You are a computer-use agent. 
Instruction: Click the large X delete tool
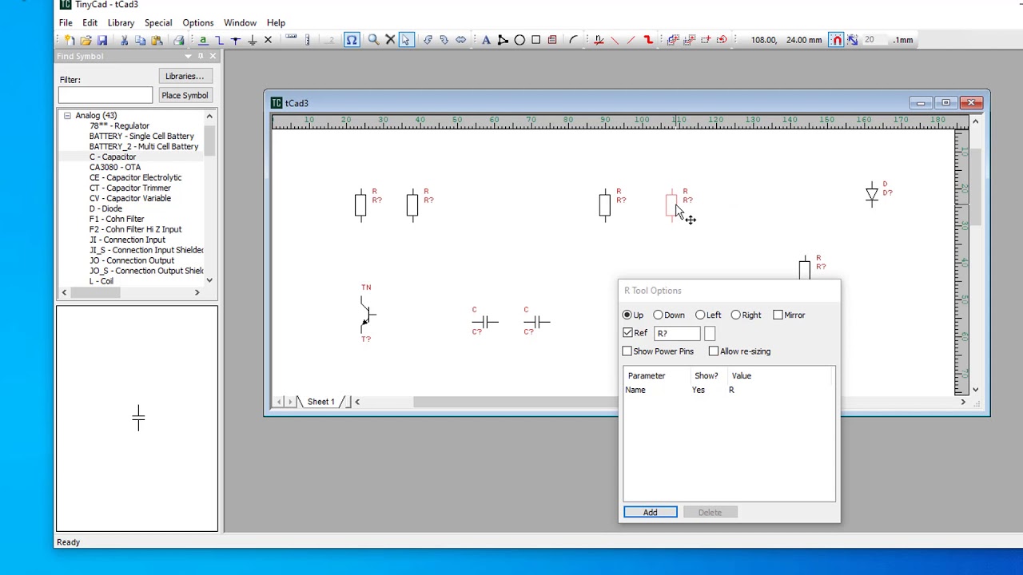click(x=390, y=40)
